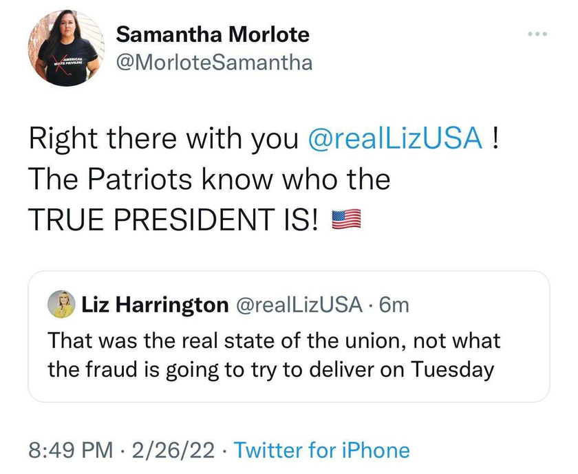Image resolution: width=578 pixels, height=474 pixels.
Task: Click the main tweet text 'TRUE PRESIDENT IS!'
Action: pyautogui.click(x=173, y=219)
